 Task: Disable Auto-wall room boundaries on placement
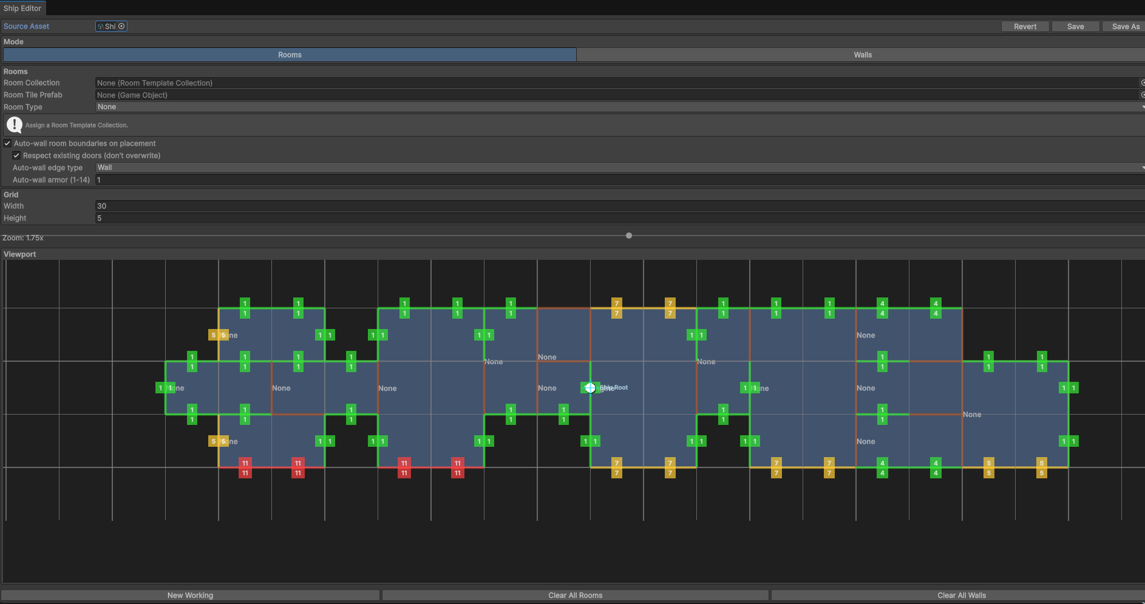coord(8,143)
